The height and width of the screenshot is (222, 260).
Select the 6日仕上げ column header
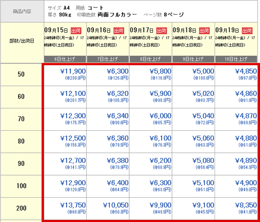(x=65, y=59)
